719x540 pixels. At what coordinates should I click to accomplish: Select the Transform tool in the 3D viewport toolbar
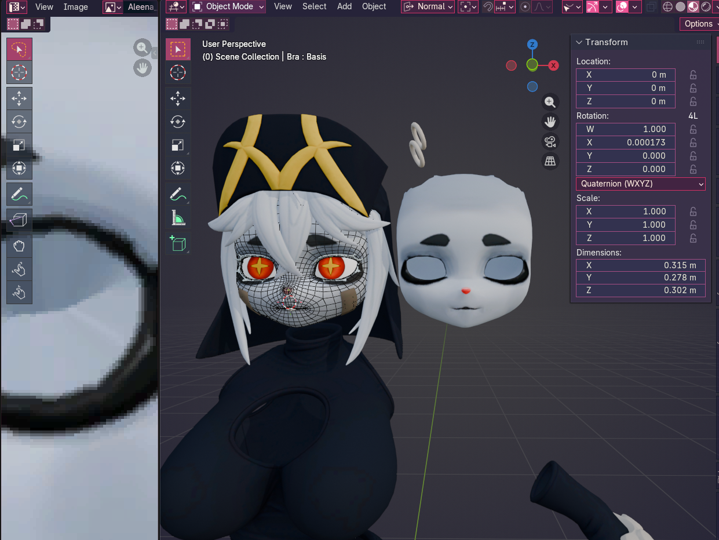pyautogui.click(x=178, y=168)
